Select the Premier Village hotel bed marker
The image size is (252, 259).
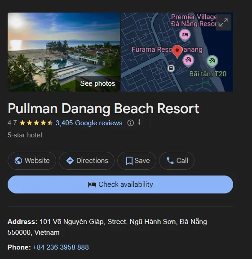tap(185, 35)
